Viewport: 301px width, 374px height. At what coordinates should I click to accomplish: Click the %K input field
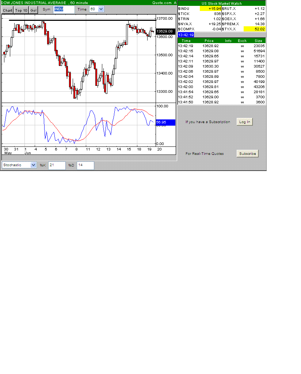pos(57,165)
